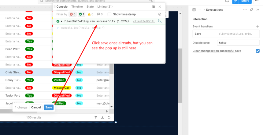The width and height of the screenshot is (263, 135).
Task: Click the 150 results label
Action: tap(34, 117)
